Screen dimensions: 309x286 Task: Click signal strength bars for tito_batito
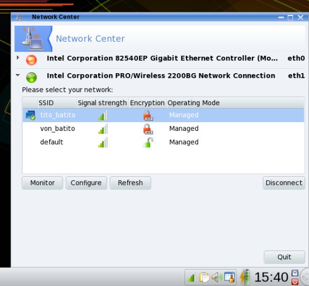click(102, 115)
